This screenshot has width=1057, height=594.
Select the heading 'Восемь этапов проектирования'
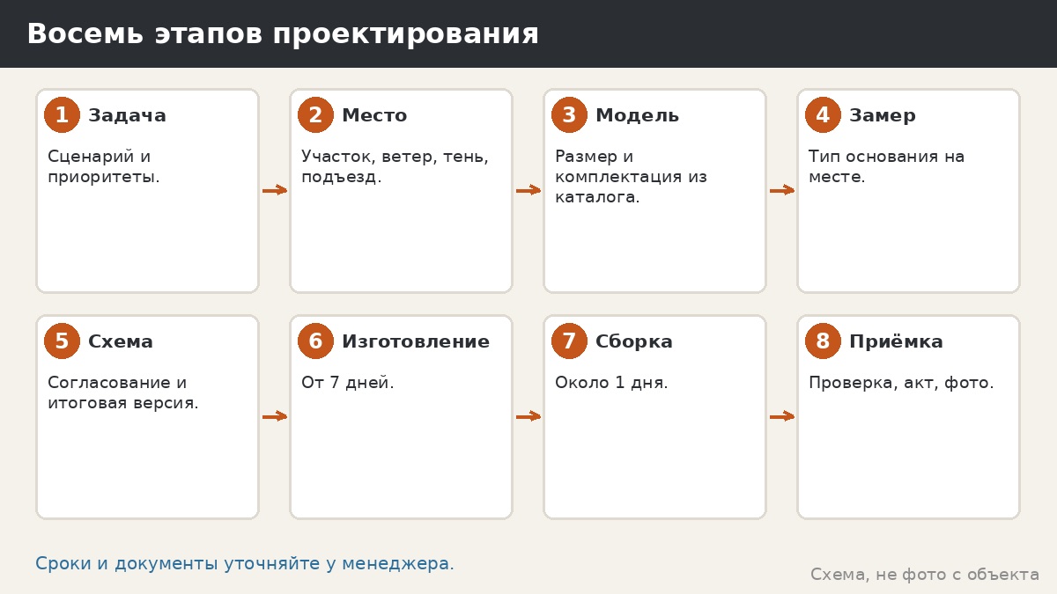pos(283,34)
